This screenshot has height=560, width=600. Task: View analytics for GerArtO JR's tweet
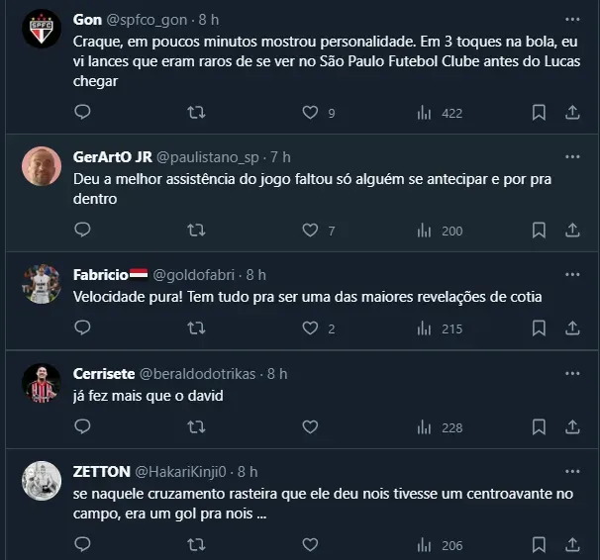pyautogui.click(x=424, y=231)
